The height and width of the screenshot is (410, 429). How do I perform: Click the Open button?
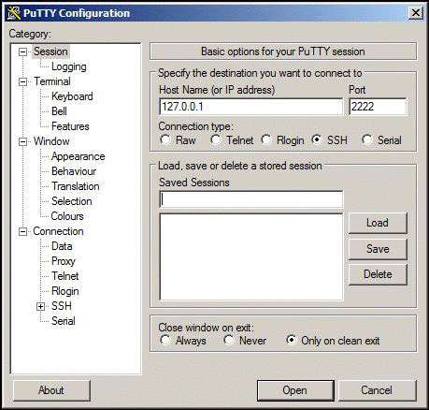(x=295, y=390)
